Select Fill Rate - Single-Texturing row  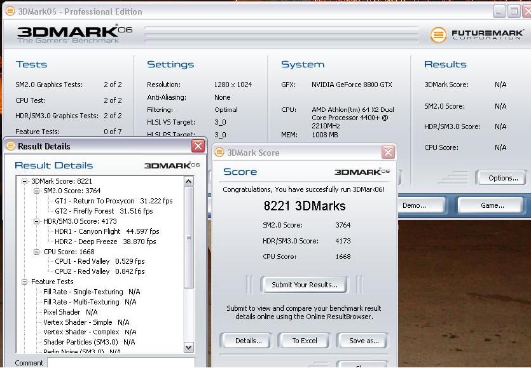(x=92, y=292)
